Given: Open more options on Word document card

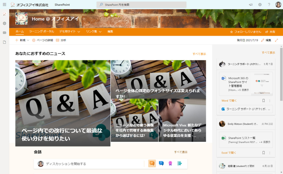Looking at the screenshot, I should [270, 101].
